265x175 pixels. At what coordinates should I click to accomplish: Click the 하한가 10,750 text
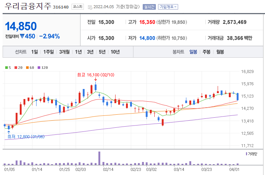point(172,38)
